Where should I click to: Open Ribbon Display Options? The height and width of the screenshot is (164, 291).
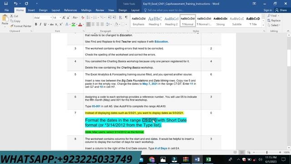point(254,4)
